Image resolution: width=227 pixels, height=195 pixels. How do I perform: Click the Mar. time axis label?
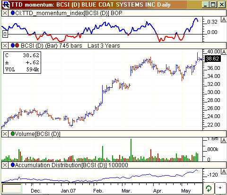pyautogui.click(x=127, y=191)
